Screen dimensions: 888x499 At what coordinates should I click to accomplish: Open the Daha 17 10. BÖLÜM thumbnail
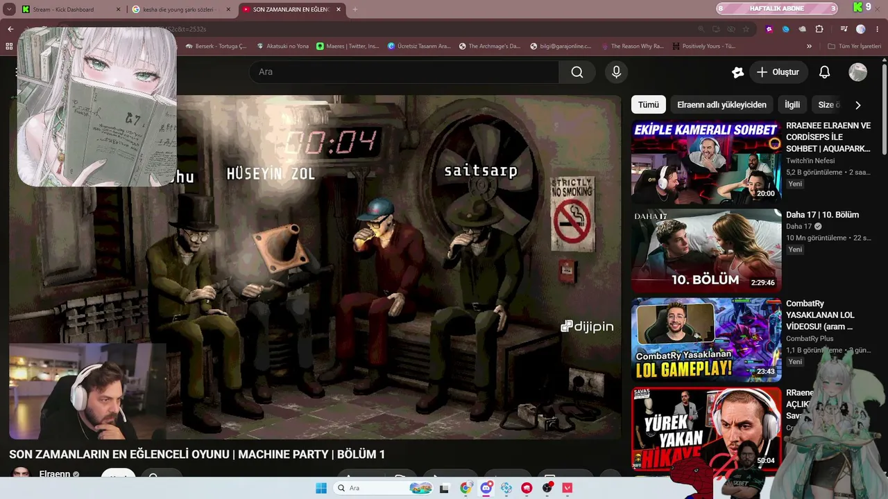(x=706, y=251)
